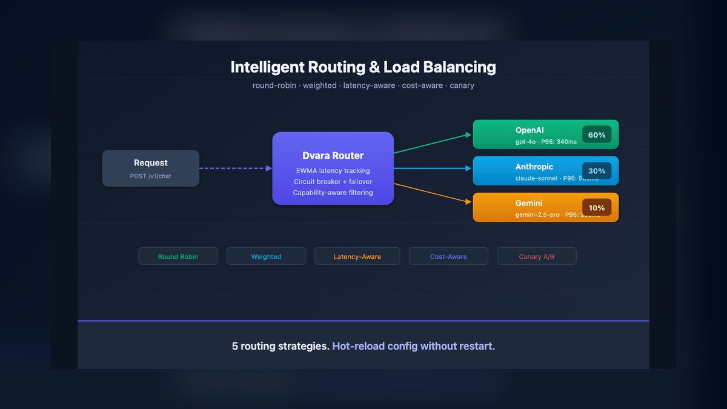Image resolution: width=727 pixels, height=409 pixels.
Task: Click the Intelligent Routing & Load Balancing heading
Action: pos(363,67)
